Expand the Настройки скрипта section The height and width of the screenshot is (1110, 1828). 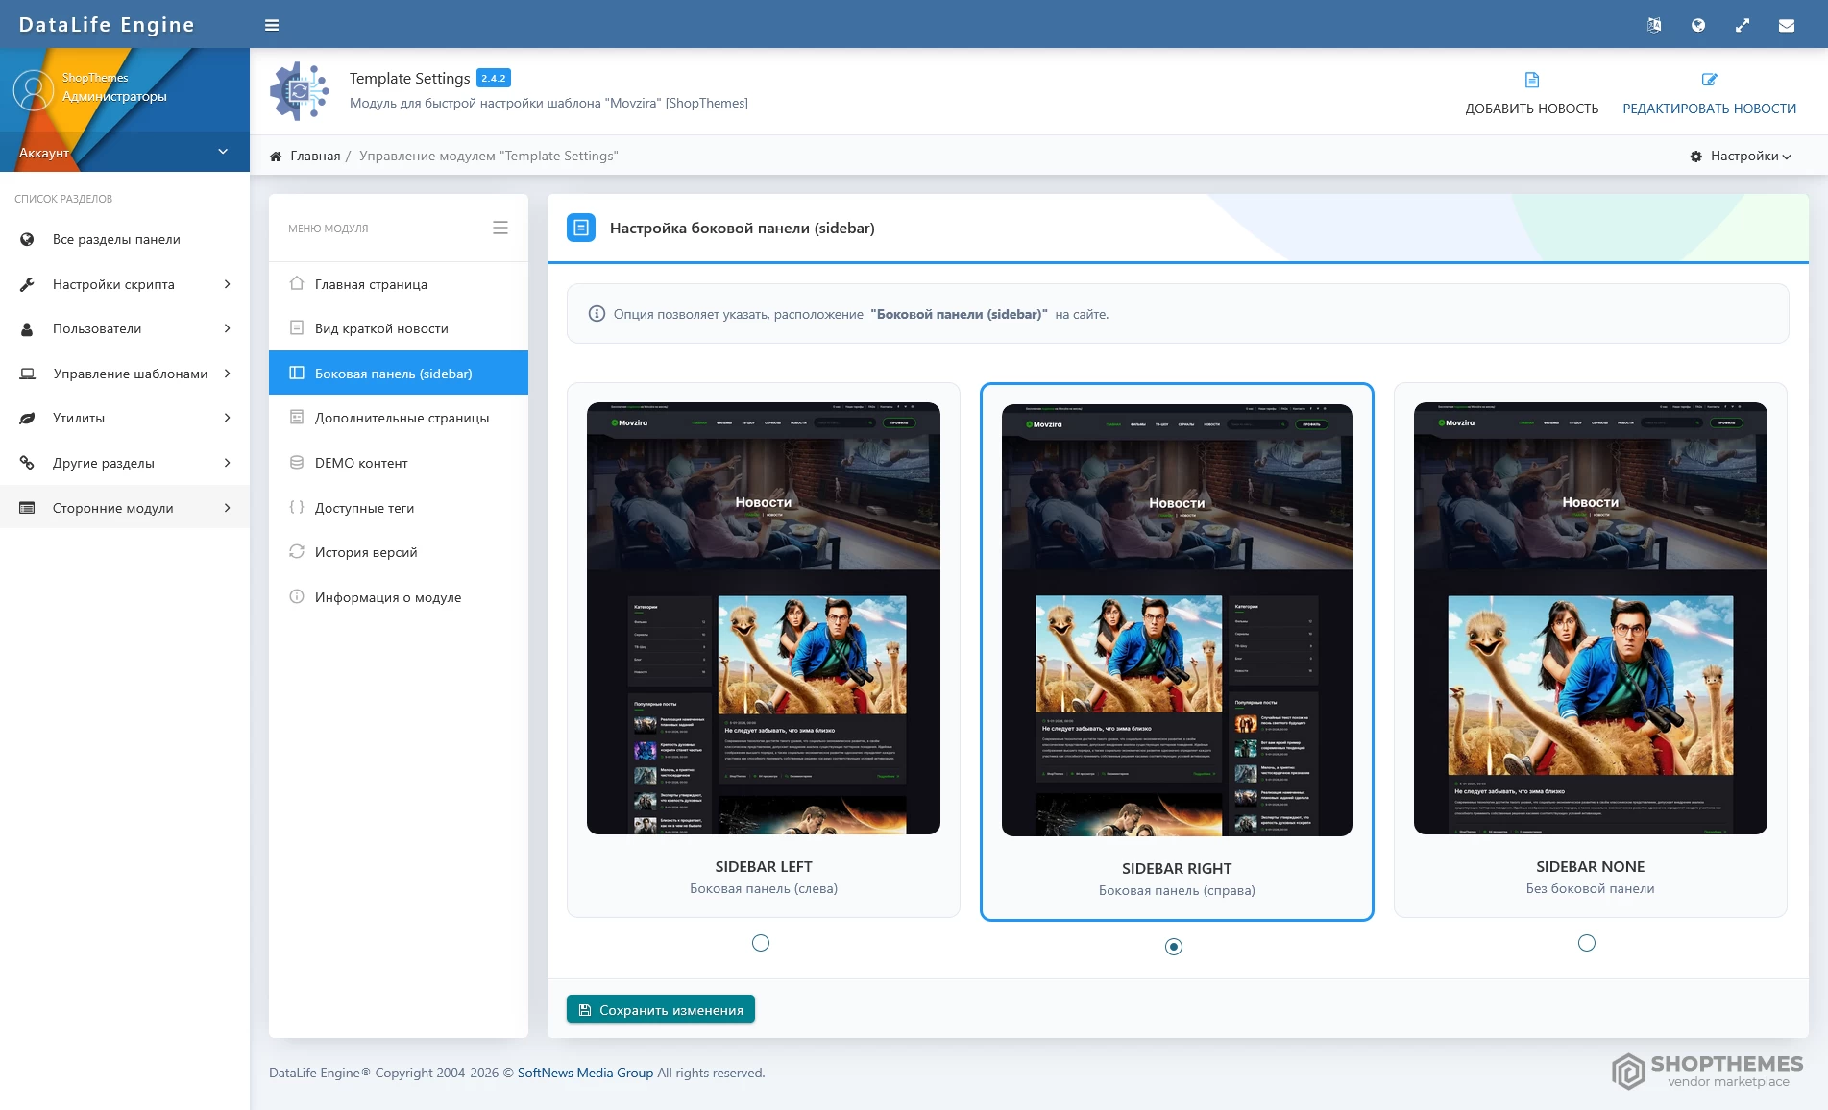[x=125, y=284]
